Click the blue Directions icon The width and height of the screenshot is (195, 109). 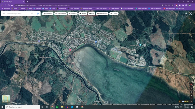click(x=38, y=14)
